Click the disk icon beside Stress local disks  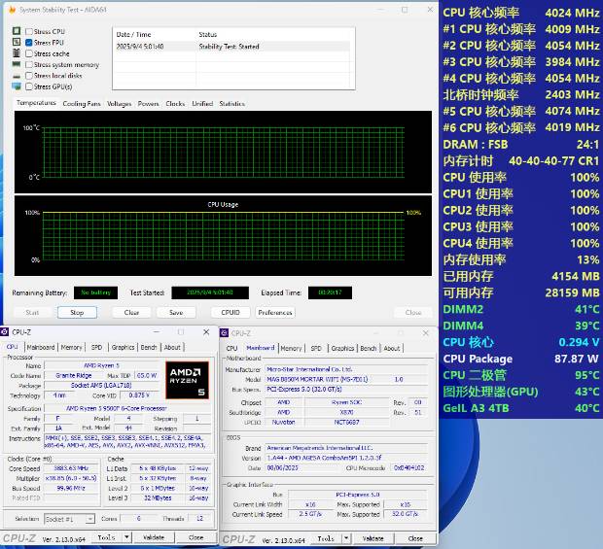point(17,77)
